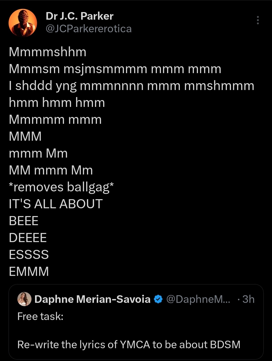Click the blue verified badge

tap(158, 299)
